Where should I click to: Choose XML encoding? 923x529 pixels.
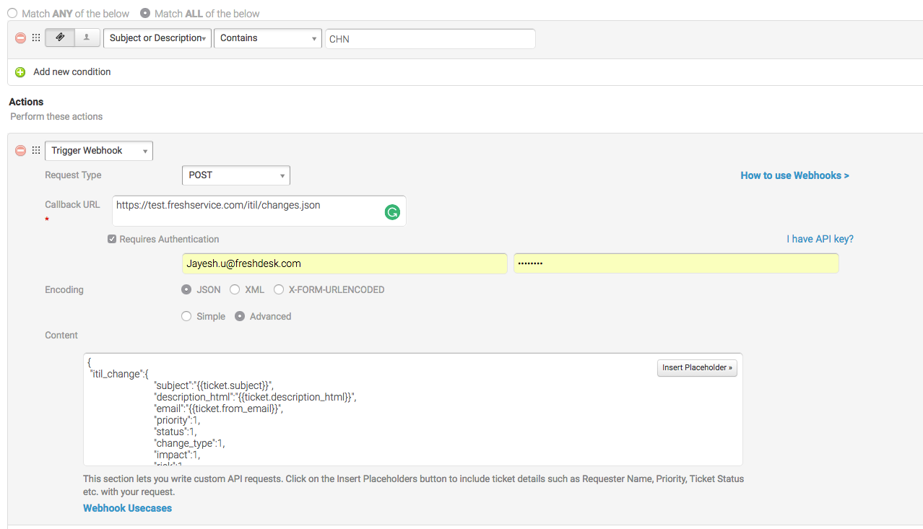pyautogui.click(x=235, y=289)
